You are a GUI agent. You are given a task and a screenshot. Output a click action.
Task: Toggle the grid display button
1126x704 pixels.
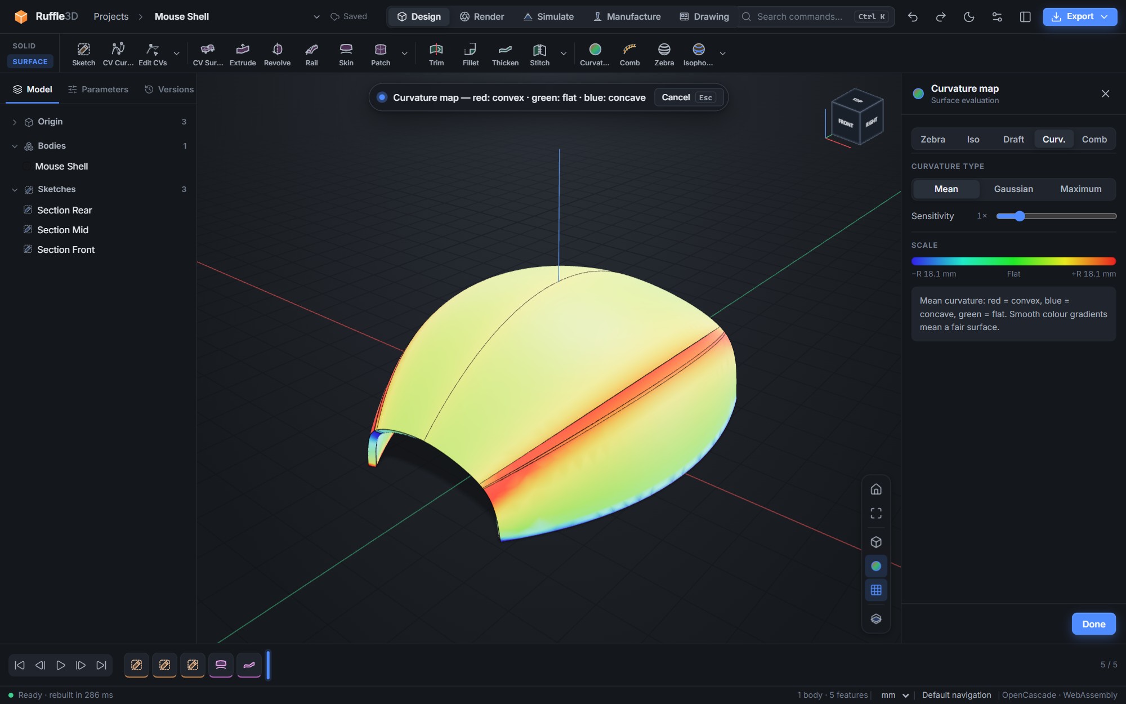coord(876,590)
